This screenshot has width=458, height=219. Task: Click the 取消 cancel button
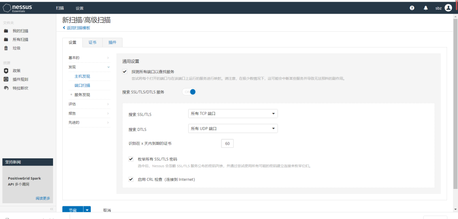tap(107, 210)
